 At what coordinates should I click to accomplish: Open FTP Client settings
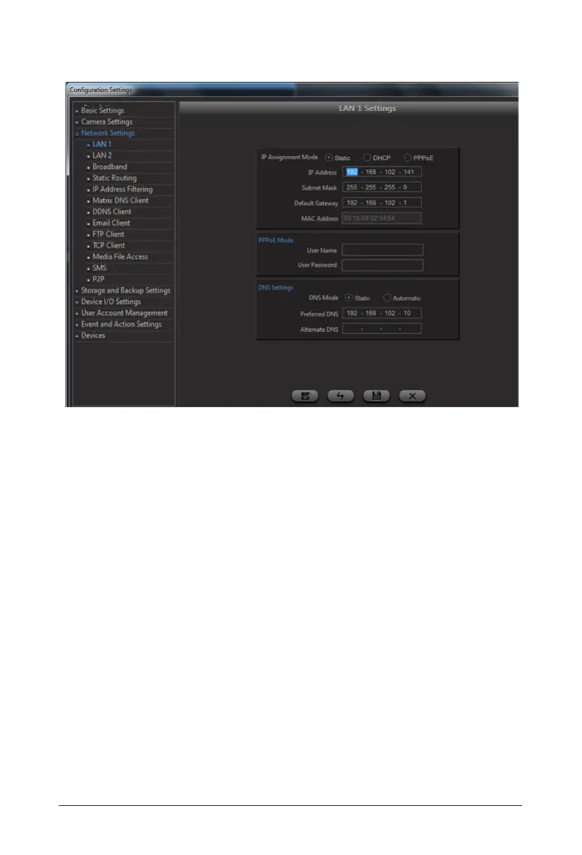tap(108, 234)
